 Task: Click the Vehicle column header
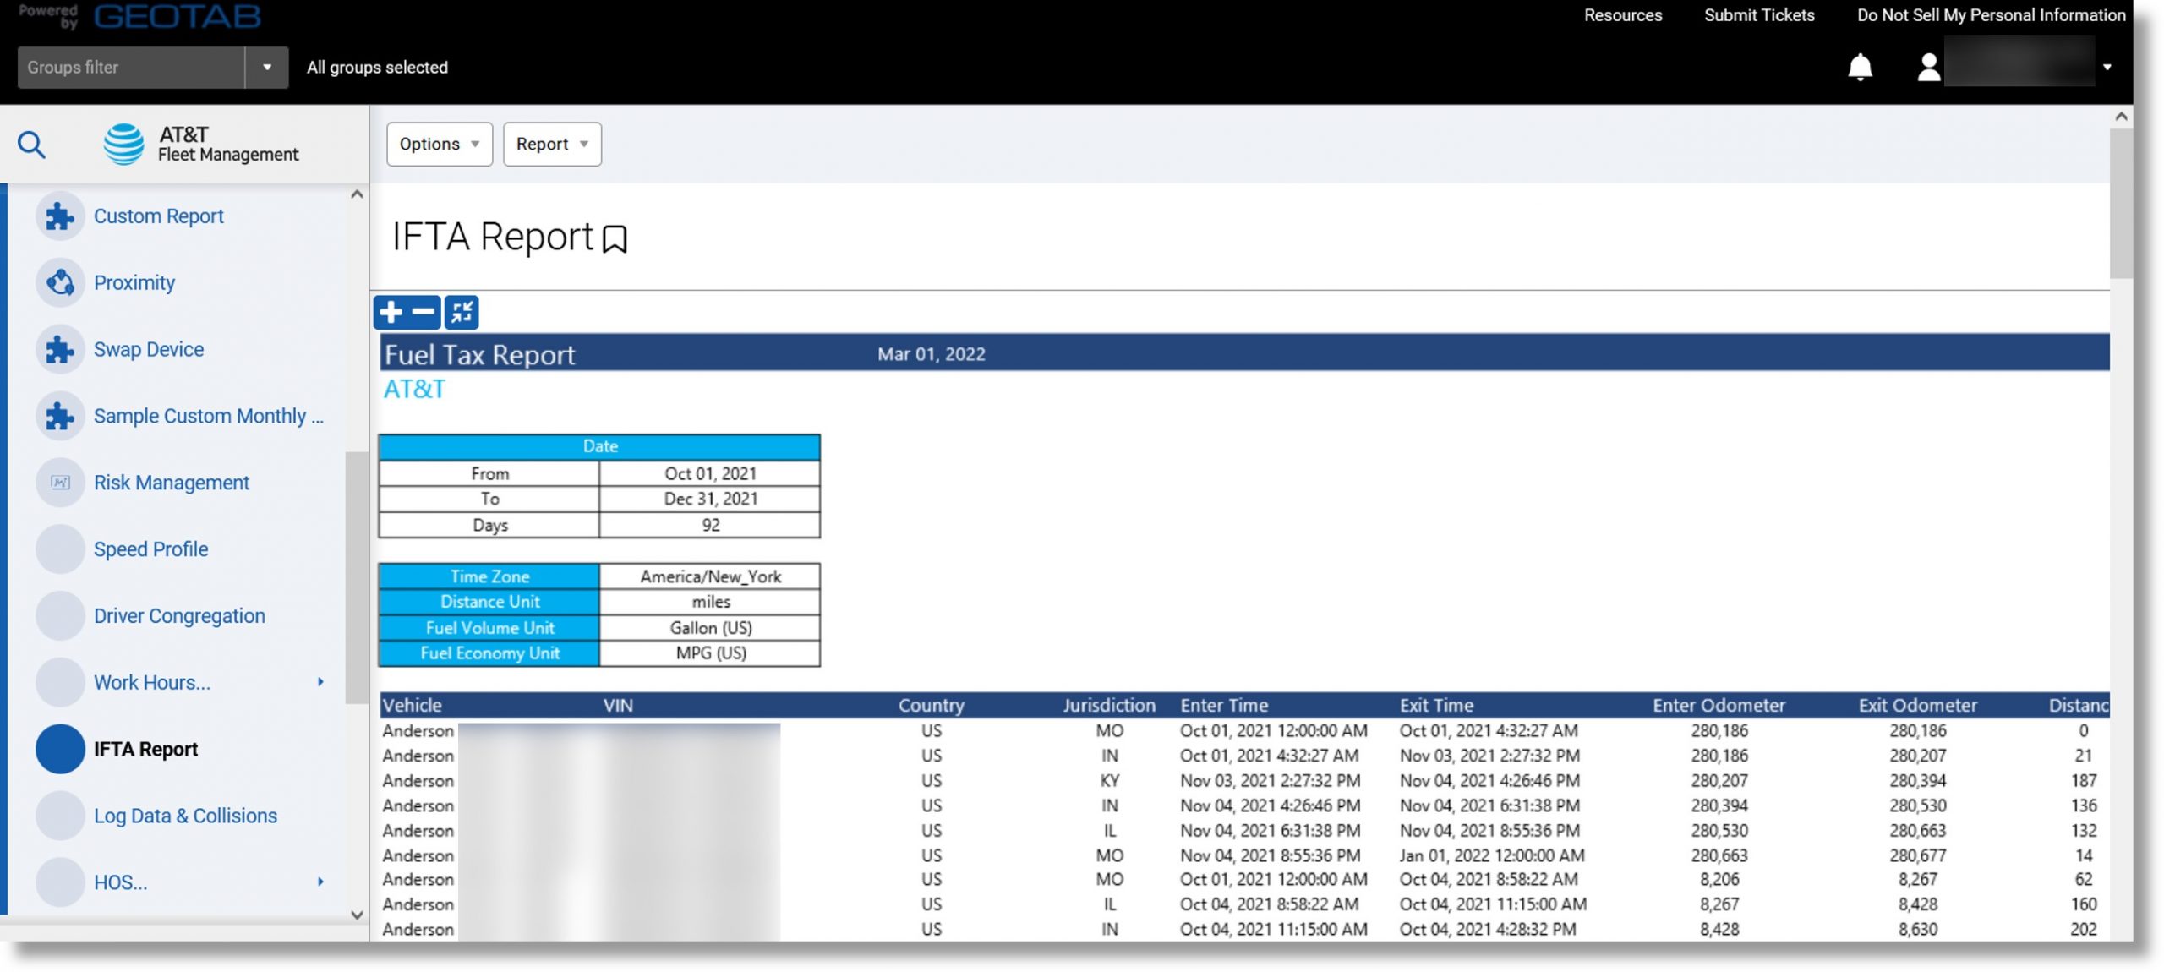tap(412, 705)
